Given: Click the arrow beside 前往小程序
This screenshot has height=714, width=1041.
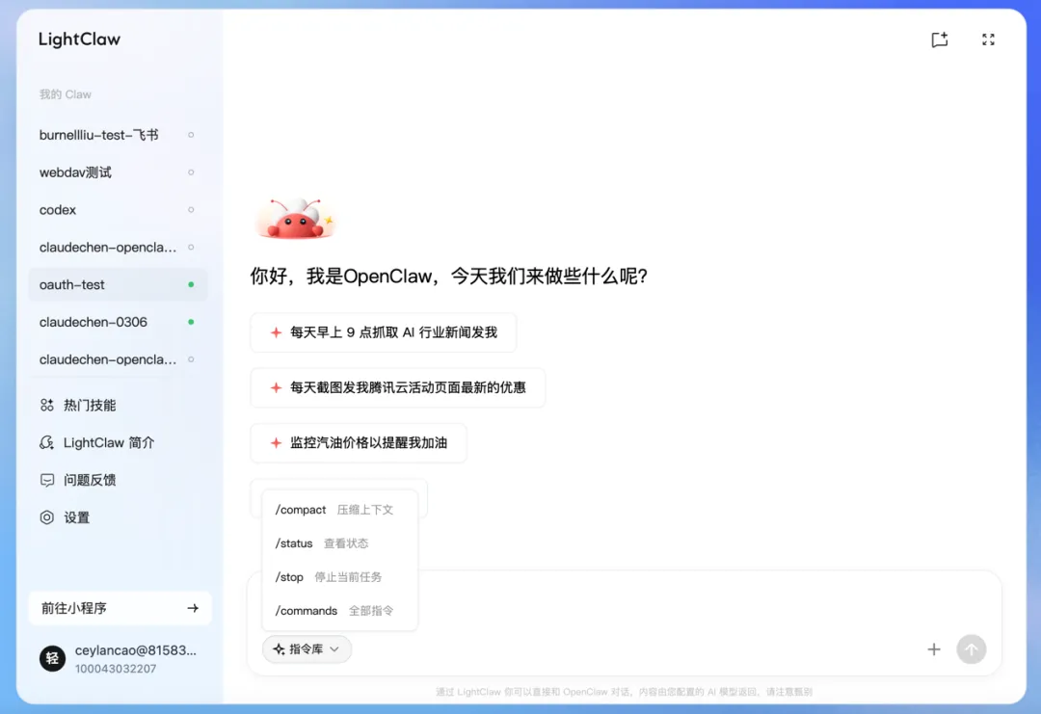Looking at the screenshot, I should point(193,608).
